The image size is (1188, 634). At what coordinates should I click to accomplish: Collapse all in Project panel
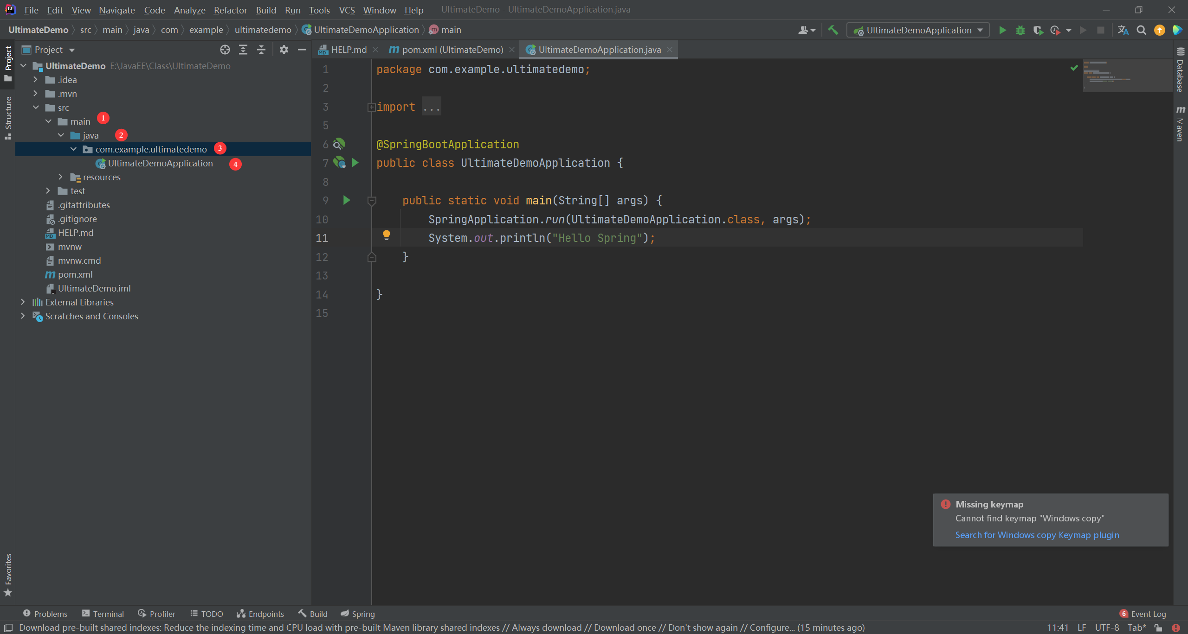tap(261, 50)
